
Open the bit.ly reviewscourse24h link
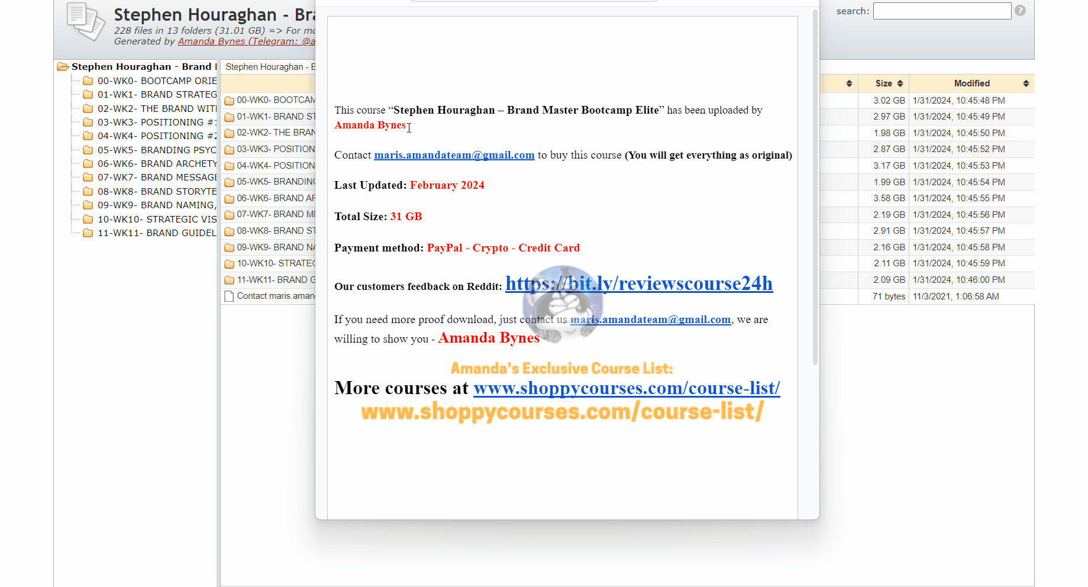point(638,284)
